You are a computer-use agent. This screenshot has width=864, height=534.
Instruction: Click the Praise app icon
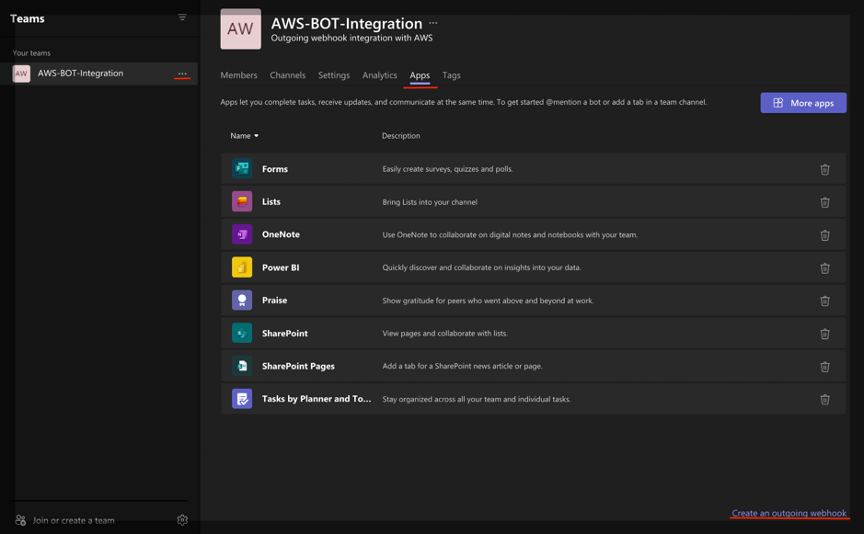click(242, 301)
